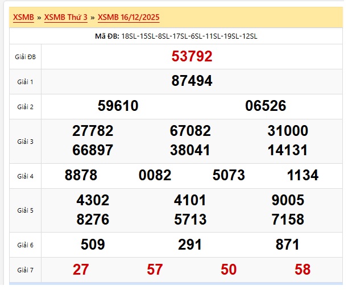Select the first prize number 87494

192,81
